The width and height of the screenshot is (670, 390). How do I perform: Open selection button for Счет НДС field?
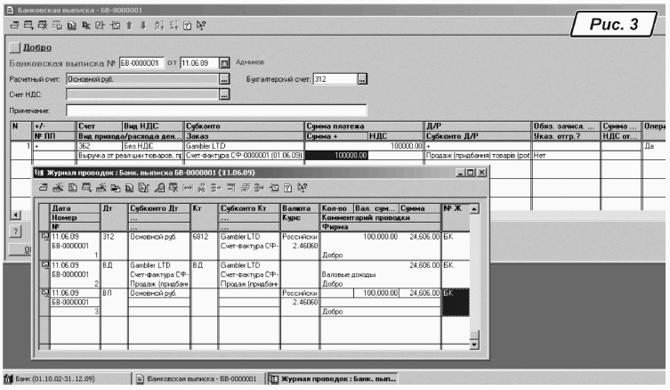pyautogui.click(x=223, y=93)
